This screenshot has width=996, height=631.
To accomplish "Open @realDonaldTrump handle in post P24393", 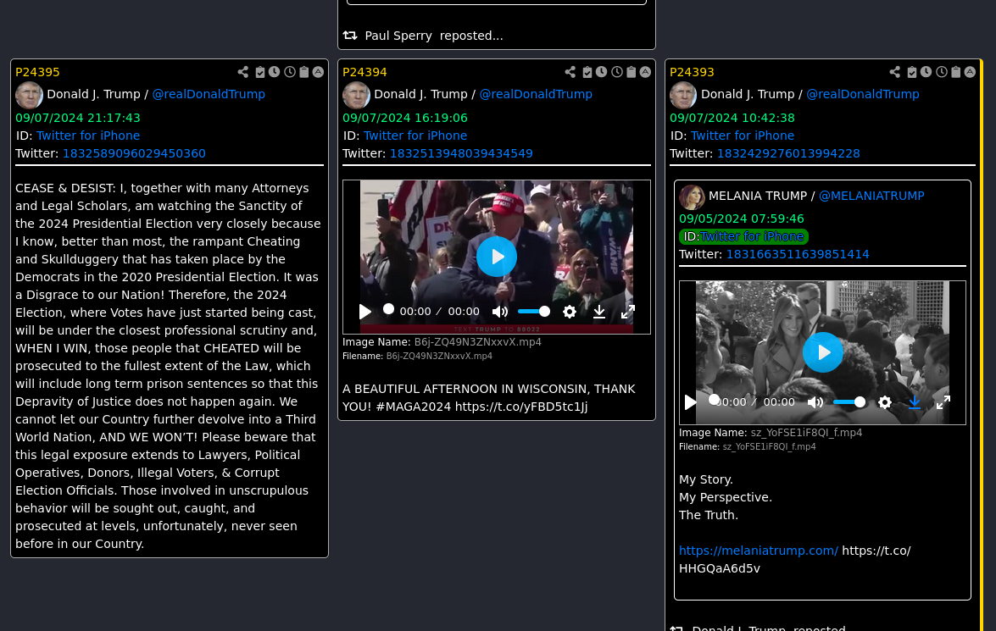I will pos(863,94).
